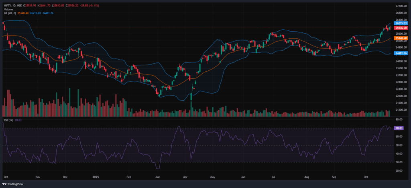This screenshot has width=411, height=188.
Task: Click the red 25936.20 current price tag
Action: [x=401, y=28]
